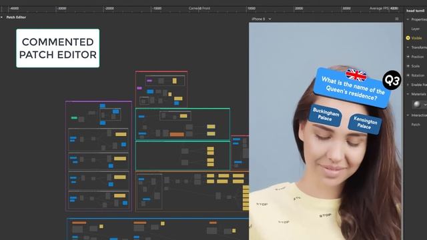427x240 pixels.
Task: Select the material sphere thumbnail
Action: [416, 104]
